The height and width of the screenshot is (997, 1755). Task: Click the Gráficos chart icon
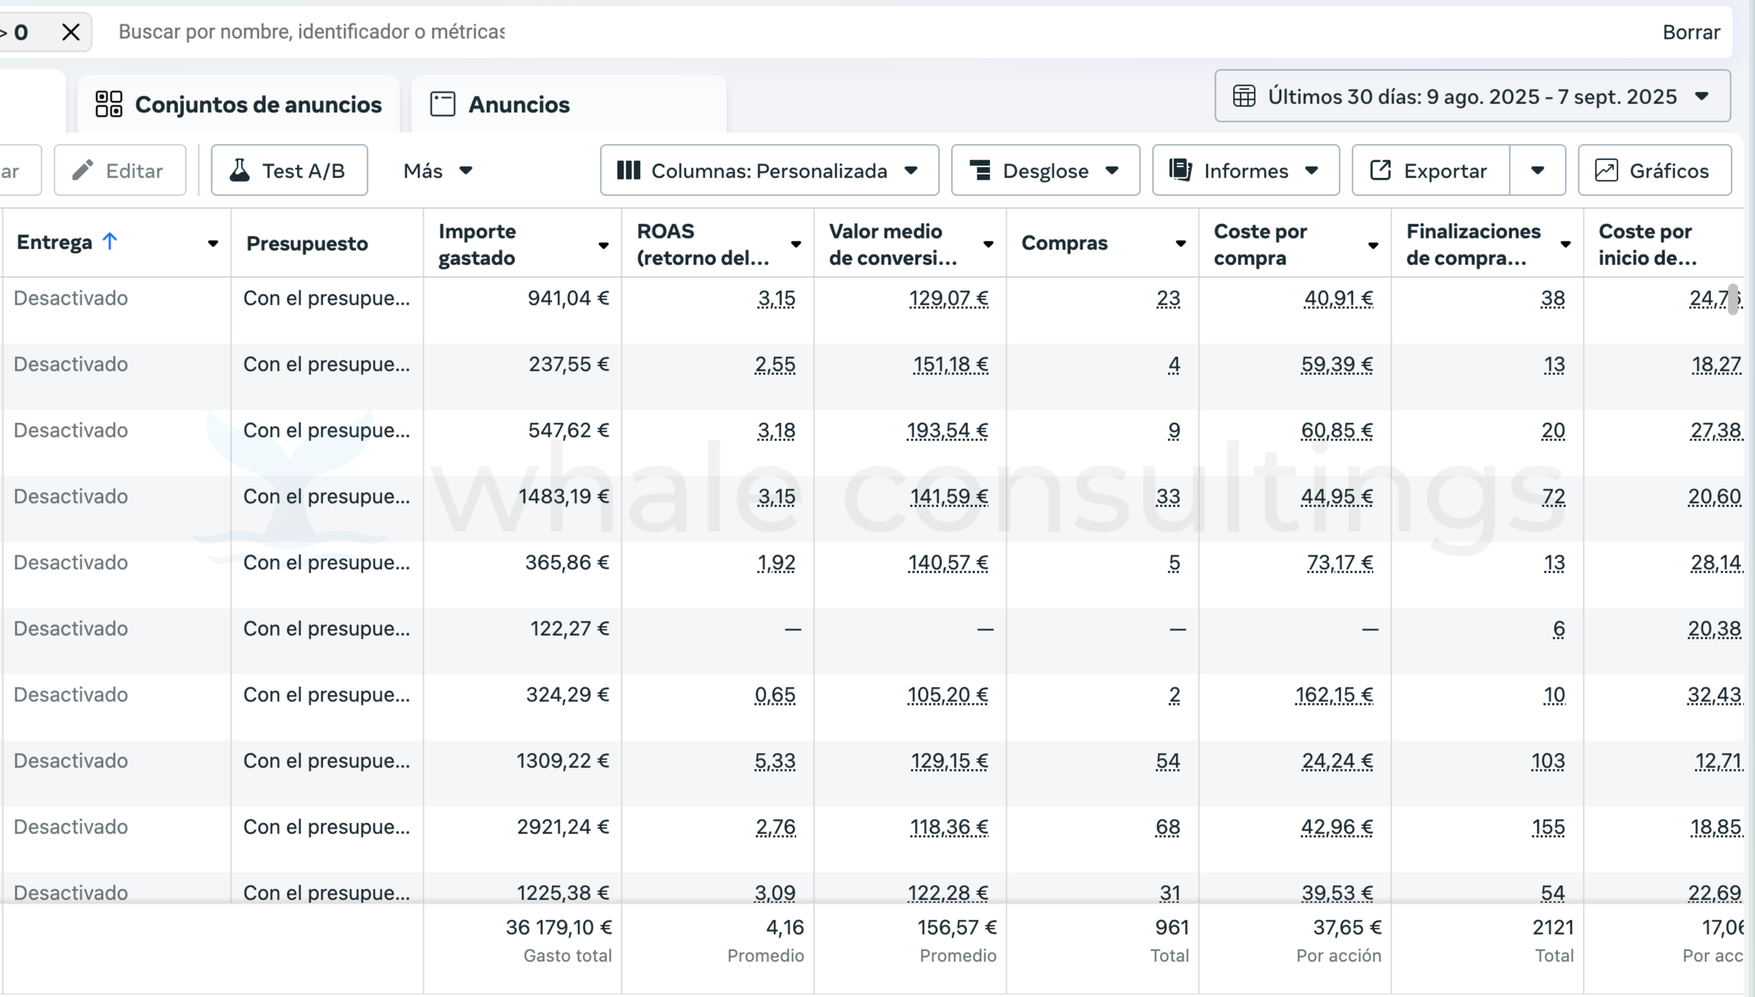(1606, 171)
